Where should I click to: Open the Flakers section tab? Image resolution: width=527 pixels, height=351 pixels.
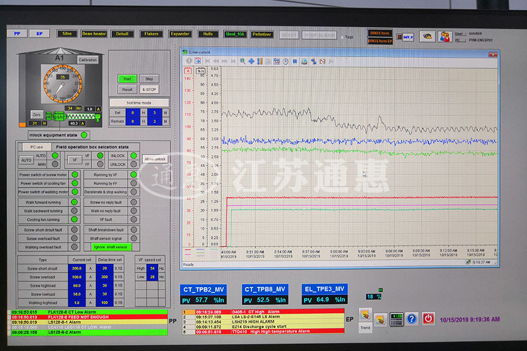click(x=152, y=34)
